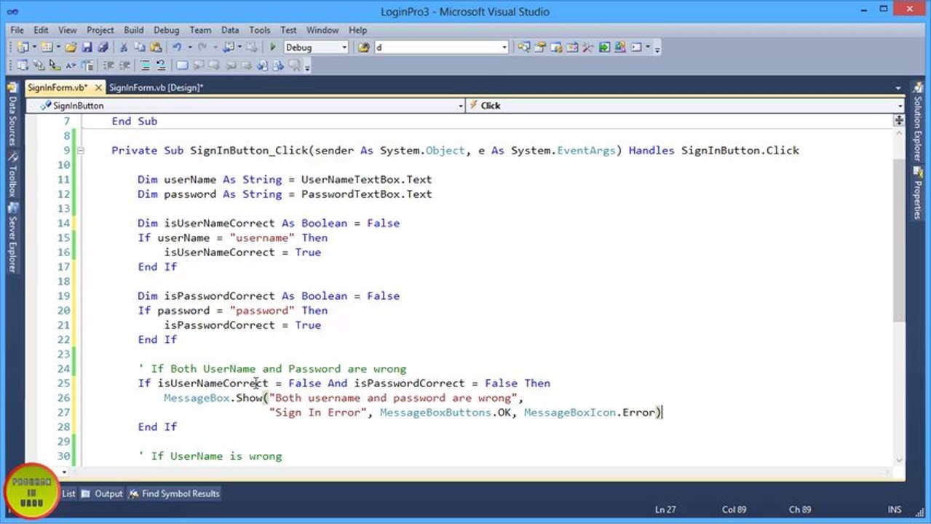Toggle a bookmark on the current line
The width and height of the screenshot is (931, 524).
pos(182,65)
